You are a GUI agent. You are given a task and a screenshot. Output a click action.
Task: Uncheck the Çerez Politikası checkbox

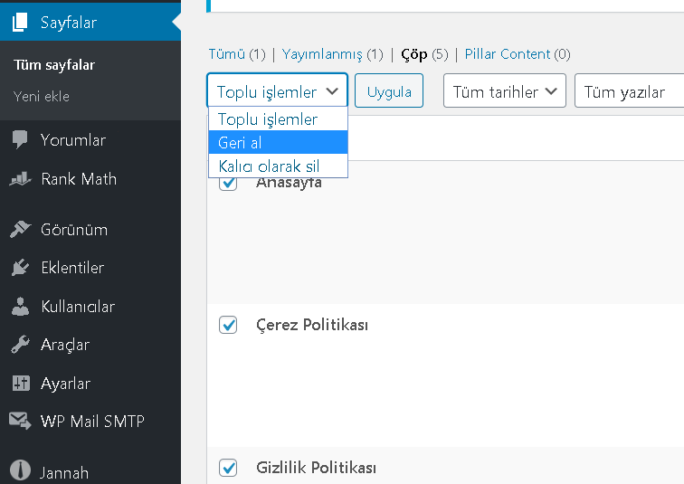click(228, 325)
